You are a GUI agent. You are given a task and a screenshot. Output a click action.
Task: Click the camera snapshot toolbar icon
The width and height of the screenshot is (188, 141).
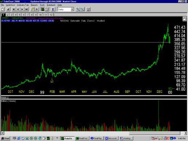[x=88, y=9]
